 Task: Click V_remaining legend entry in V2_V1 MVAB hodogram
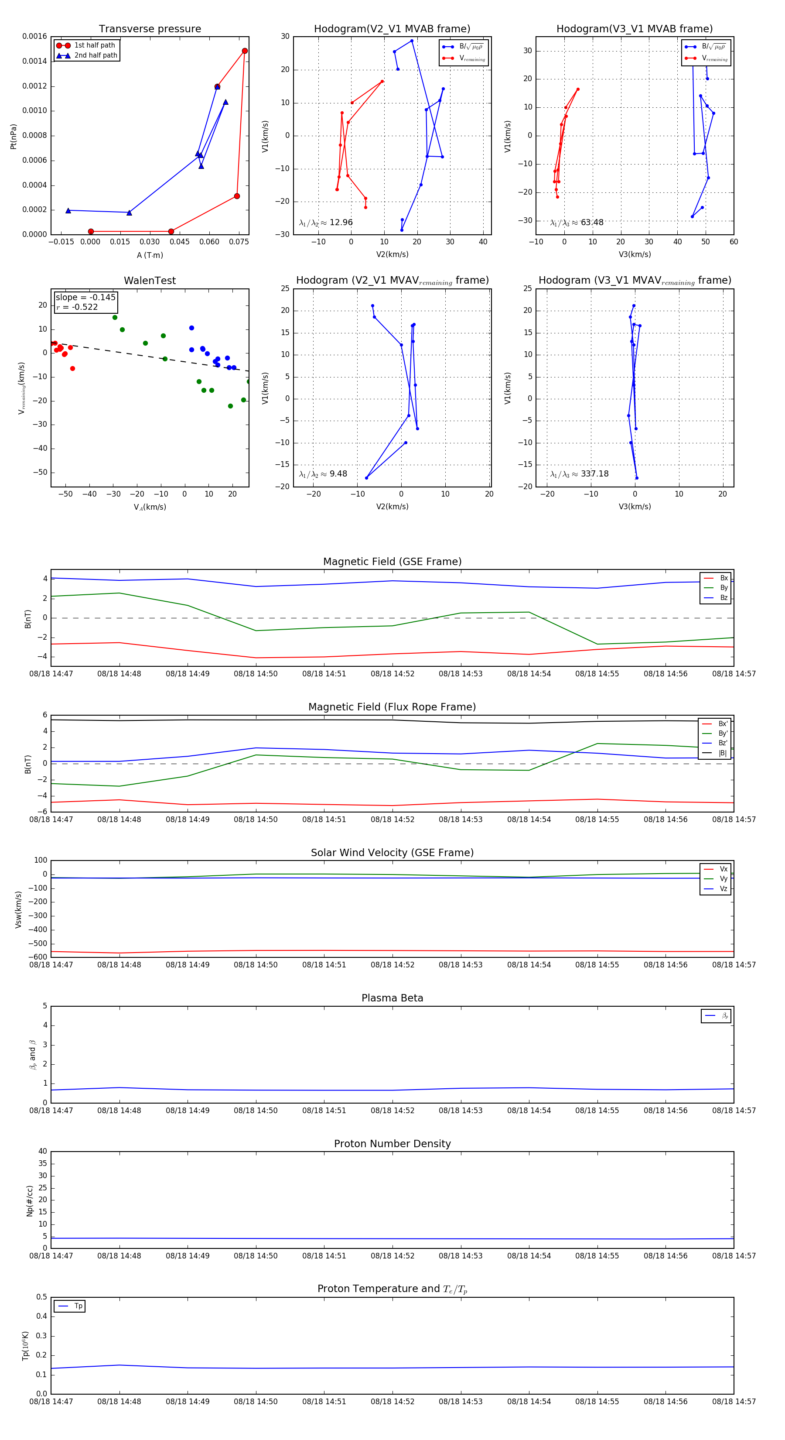(x=463, y=58)
